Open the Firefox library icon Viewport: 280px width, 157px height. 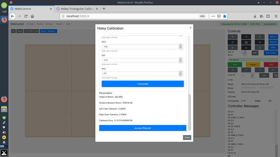point(262,16)
